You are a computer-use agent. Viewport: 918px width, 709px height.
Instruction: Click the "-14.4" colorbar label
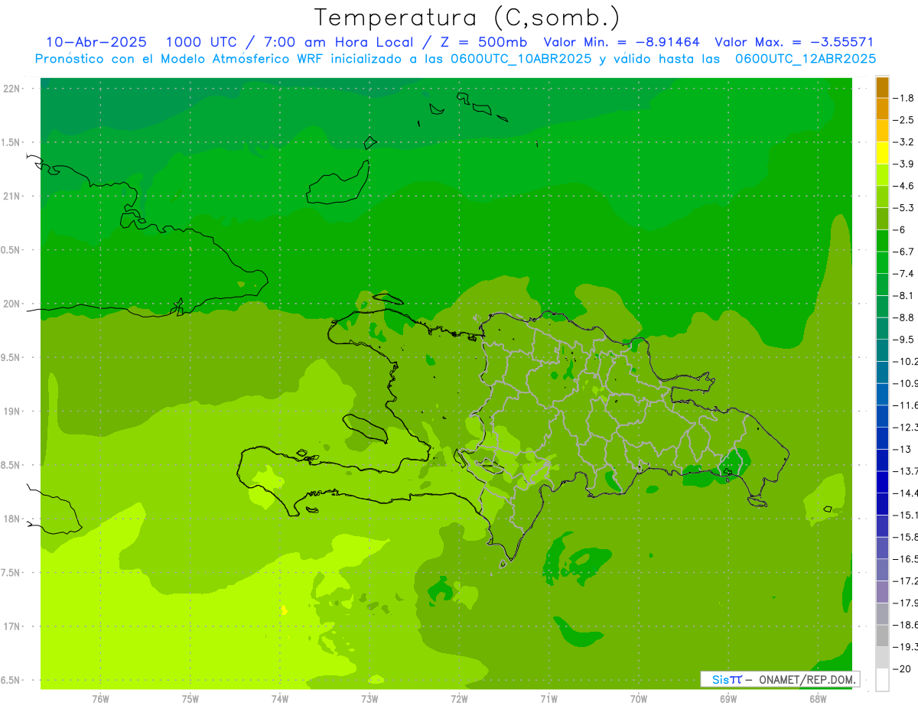pyautogui.click(x=905, y=493)
